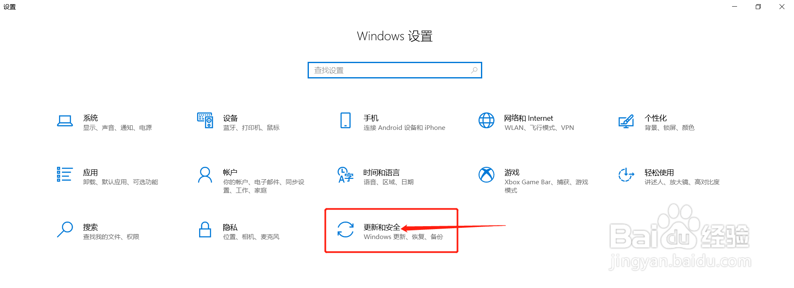The image size is (794, 288).
Task: Restore down the Settings window
Action: click(758, 7)
